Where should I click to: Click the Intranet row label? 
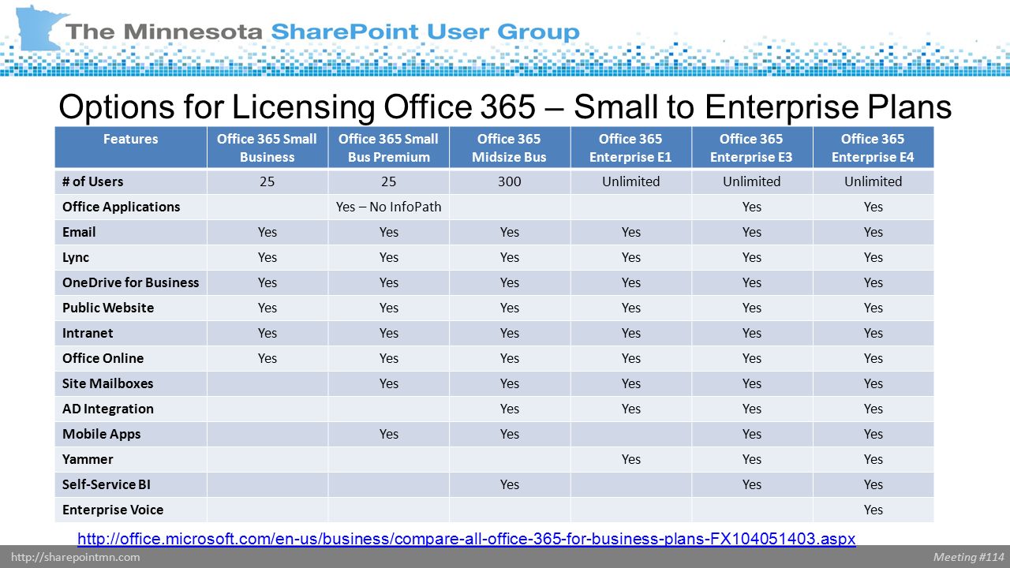(x=88, y=333)
